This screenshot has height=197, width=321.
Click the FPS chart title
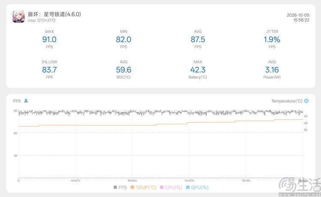tap(17, 101)
